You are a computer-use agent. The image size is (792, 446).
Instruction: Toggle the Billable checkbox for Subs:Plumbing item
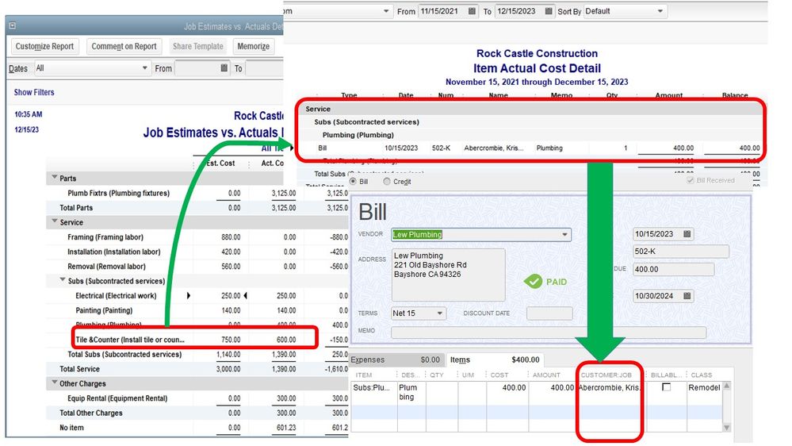pos(666,387)
